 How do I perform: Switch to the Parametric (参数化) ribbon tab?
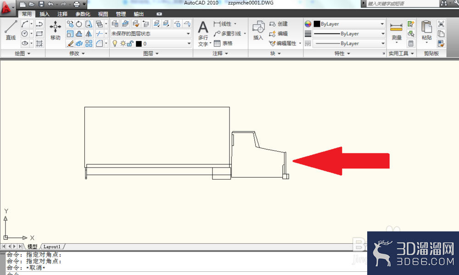tap(83, 14)
